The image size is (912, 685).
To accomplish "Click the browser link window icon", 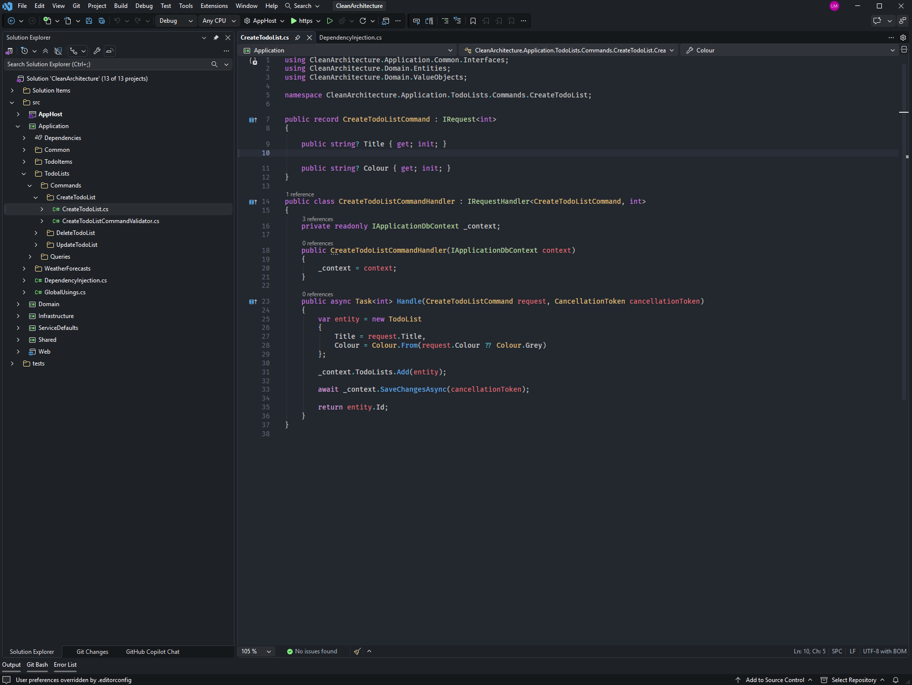I will [386, 21].
